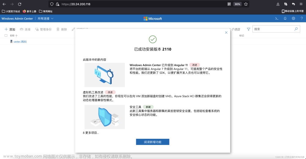
Task: Click the undo arrow toolbar icon
Action: (293, 4)
